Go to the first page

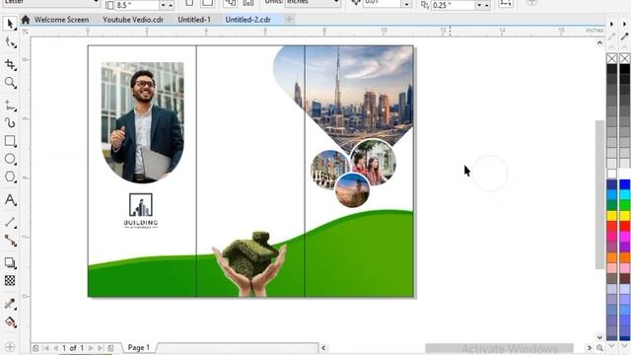pyautogui.click(x=46, y=348)
